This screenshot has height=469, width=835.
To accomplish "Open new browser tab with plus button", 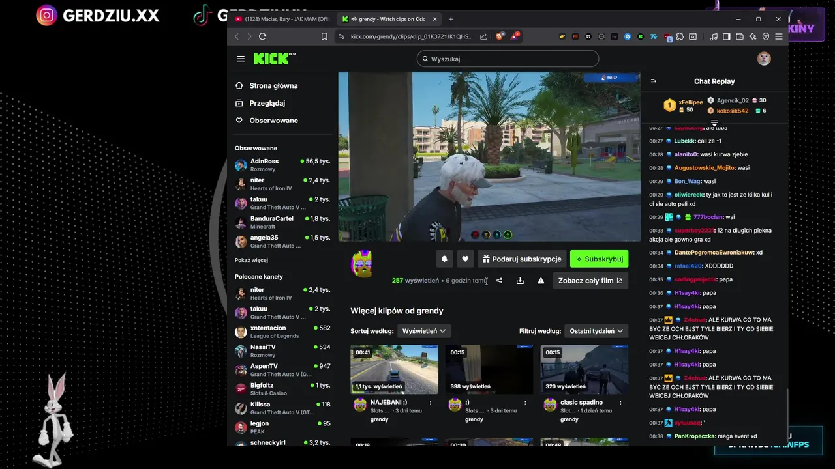I will point(451,19).
